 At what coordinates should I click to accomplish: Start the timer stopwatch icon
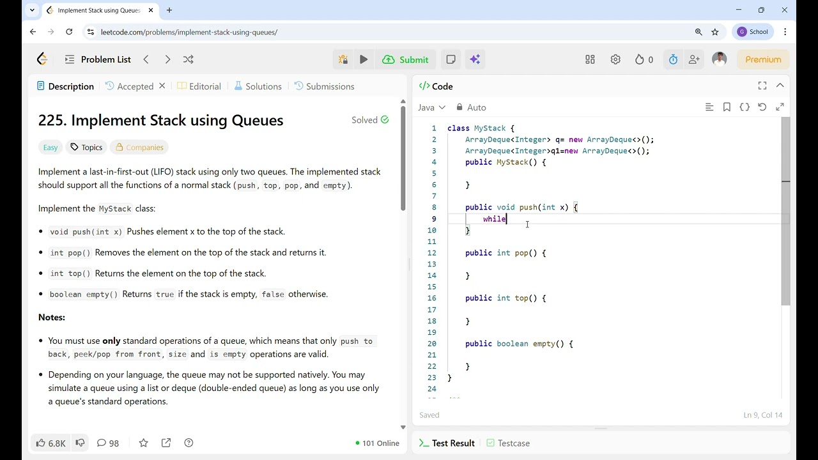coord(673,59)
